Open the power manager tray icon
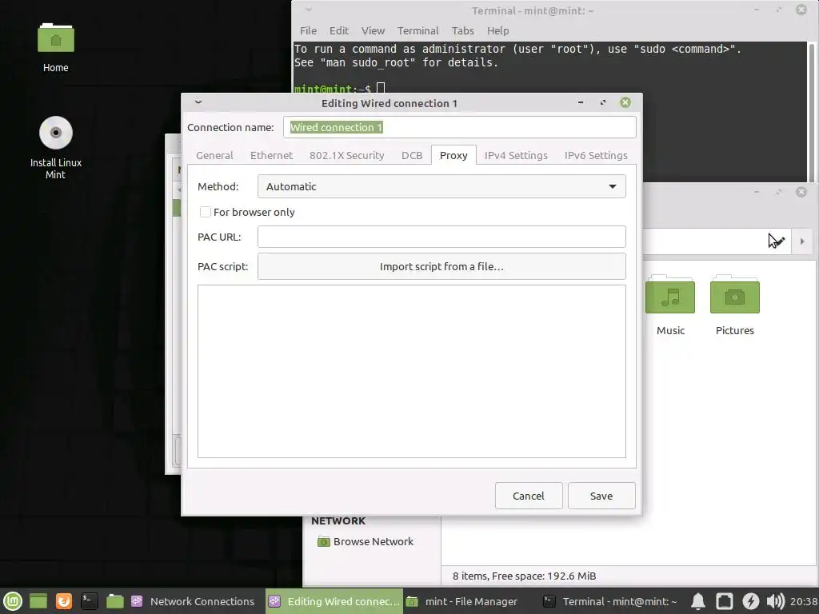This screenshot has height=614, width=819. coord(750,601)
